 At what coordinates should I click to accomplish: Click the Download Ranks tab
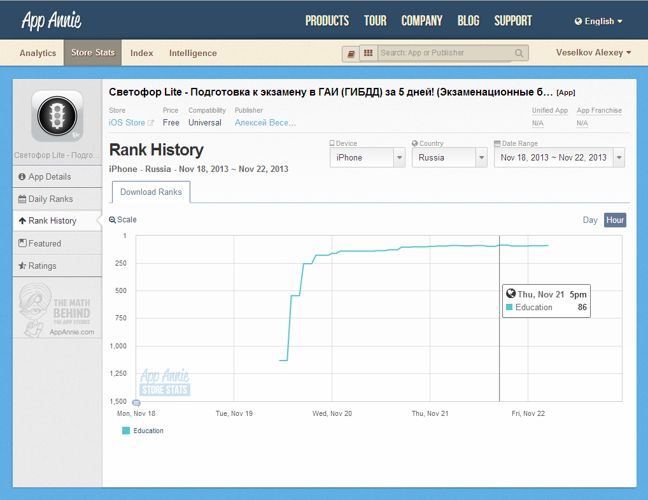click(x=151, y=192)
